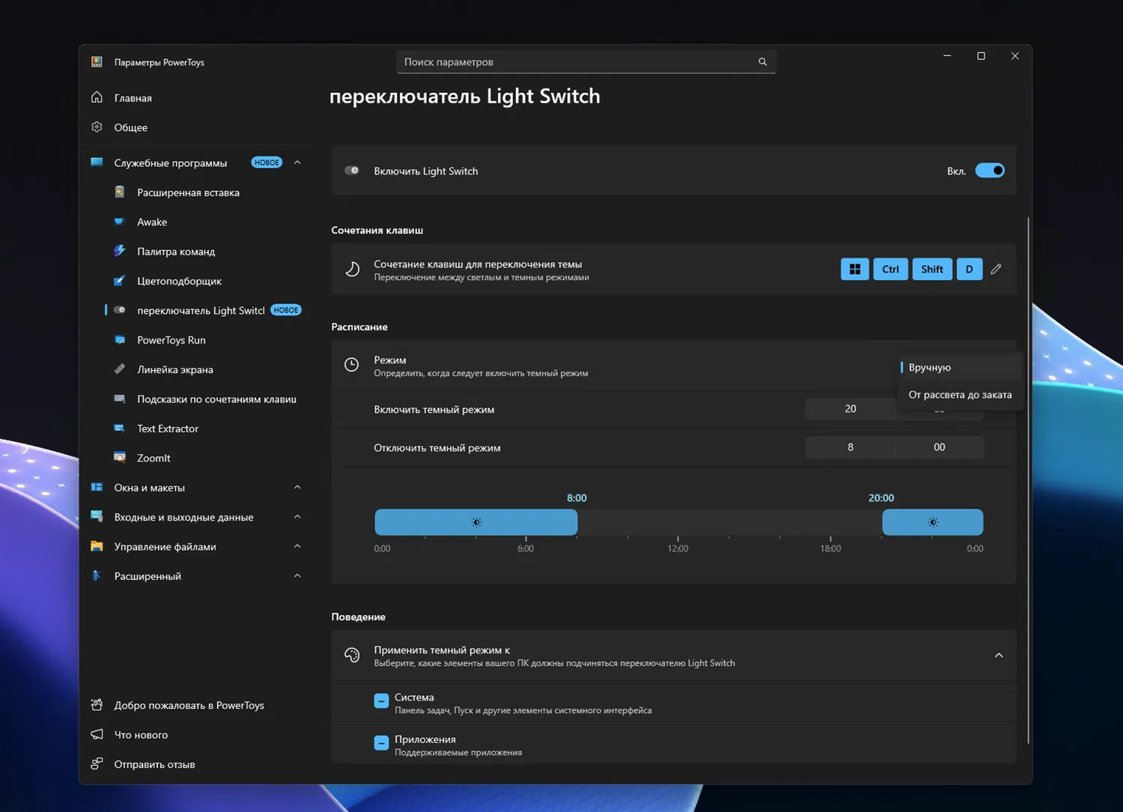Expand the Управление файлами chevron
Screen dimensions: 1123x812
pyautogui.click(x=297, y=546)
